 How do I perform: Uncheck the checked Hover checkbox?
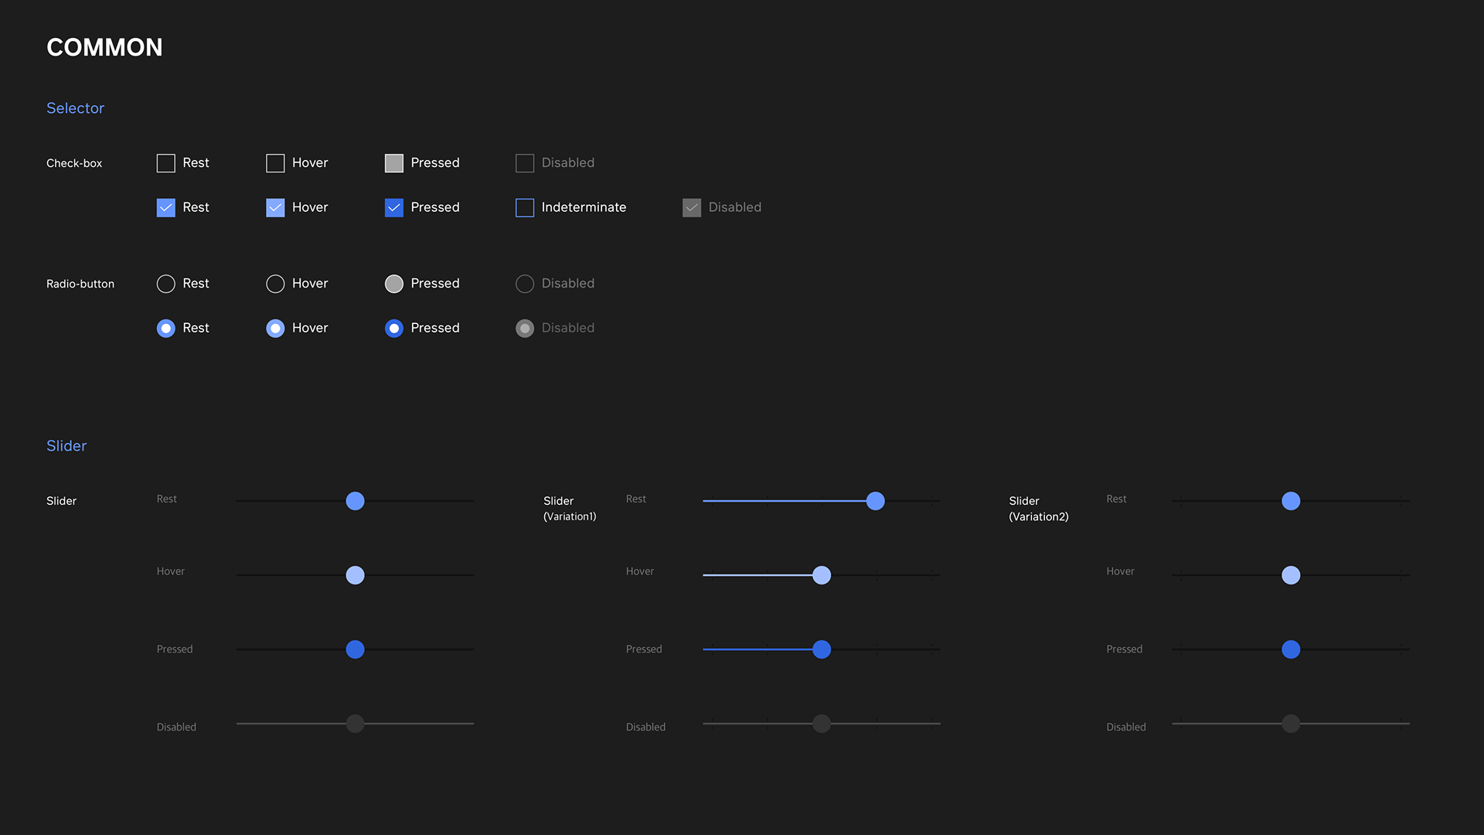point(275,208)
